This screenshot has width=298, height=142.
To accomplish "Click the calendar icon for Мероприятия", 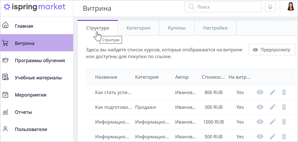I will [x=5, y=95].
